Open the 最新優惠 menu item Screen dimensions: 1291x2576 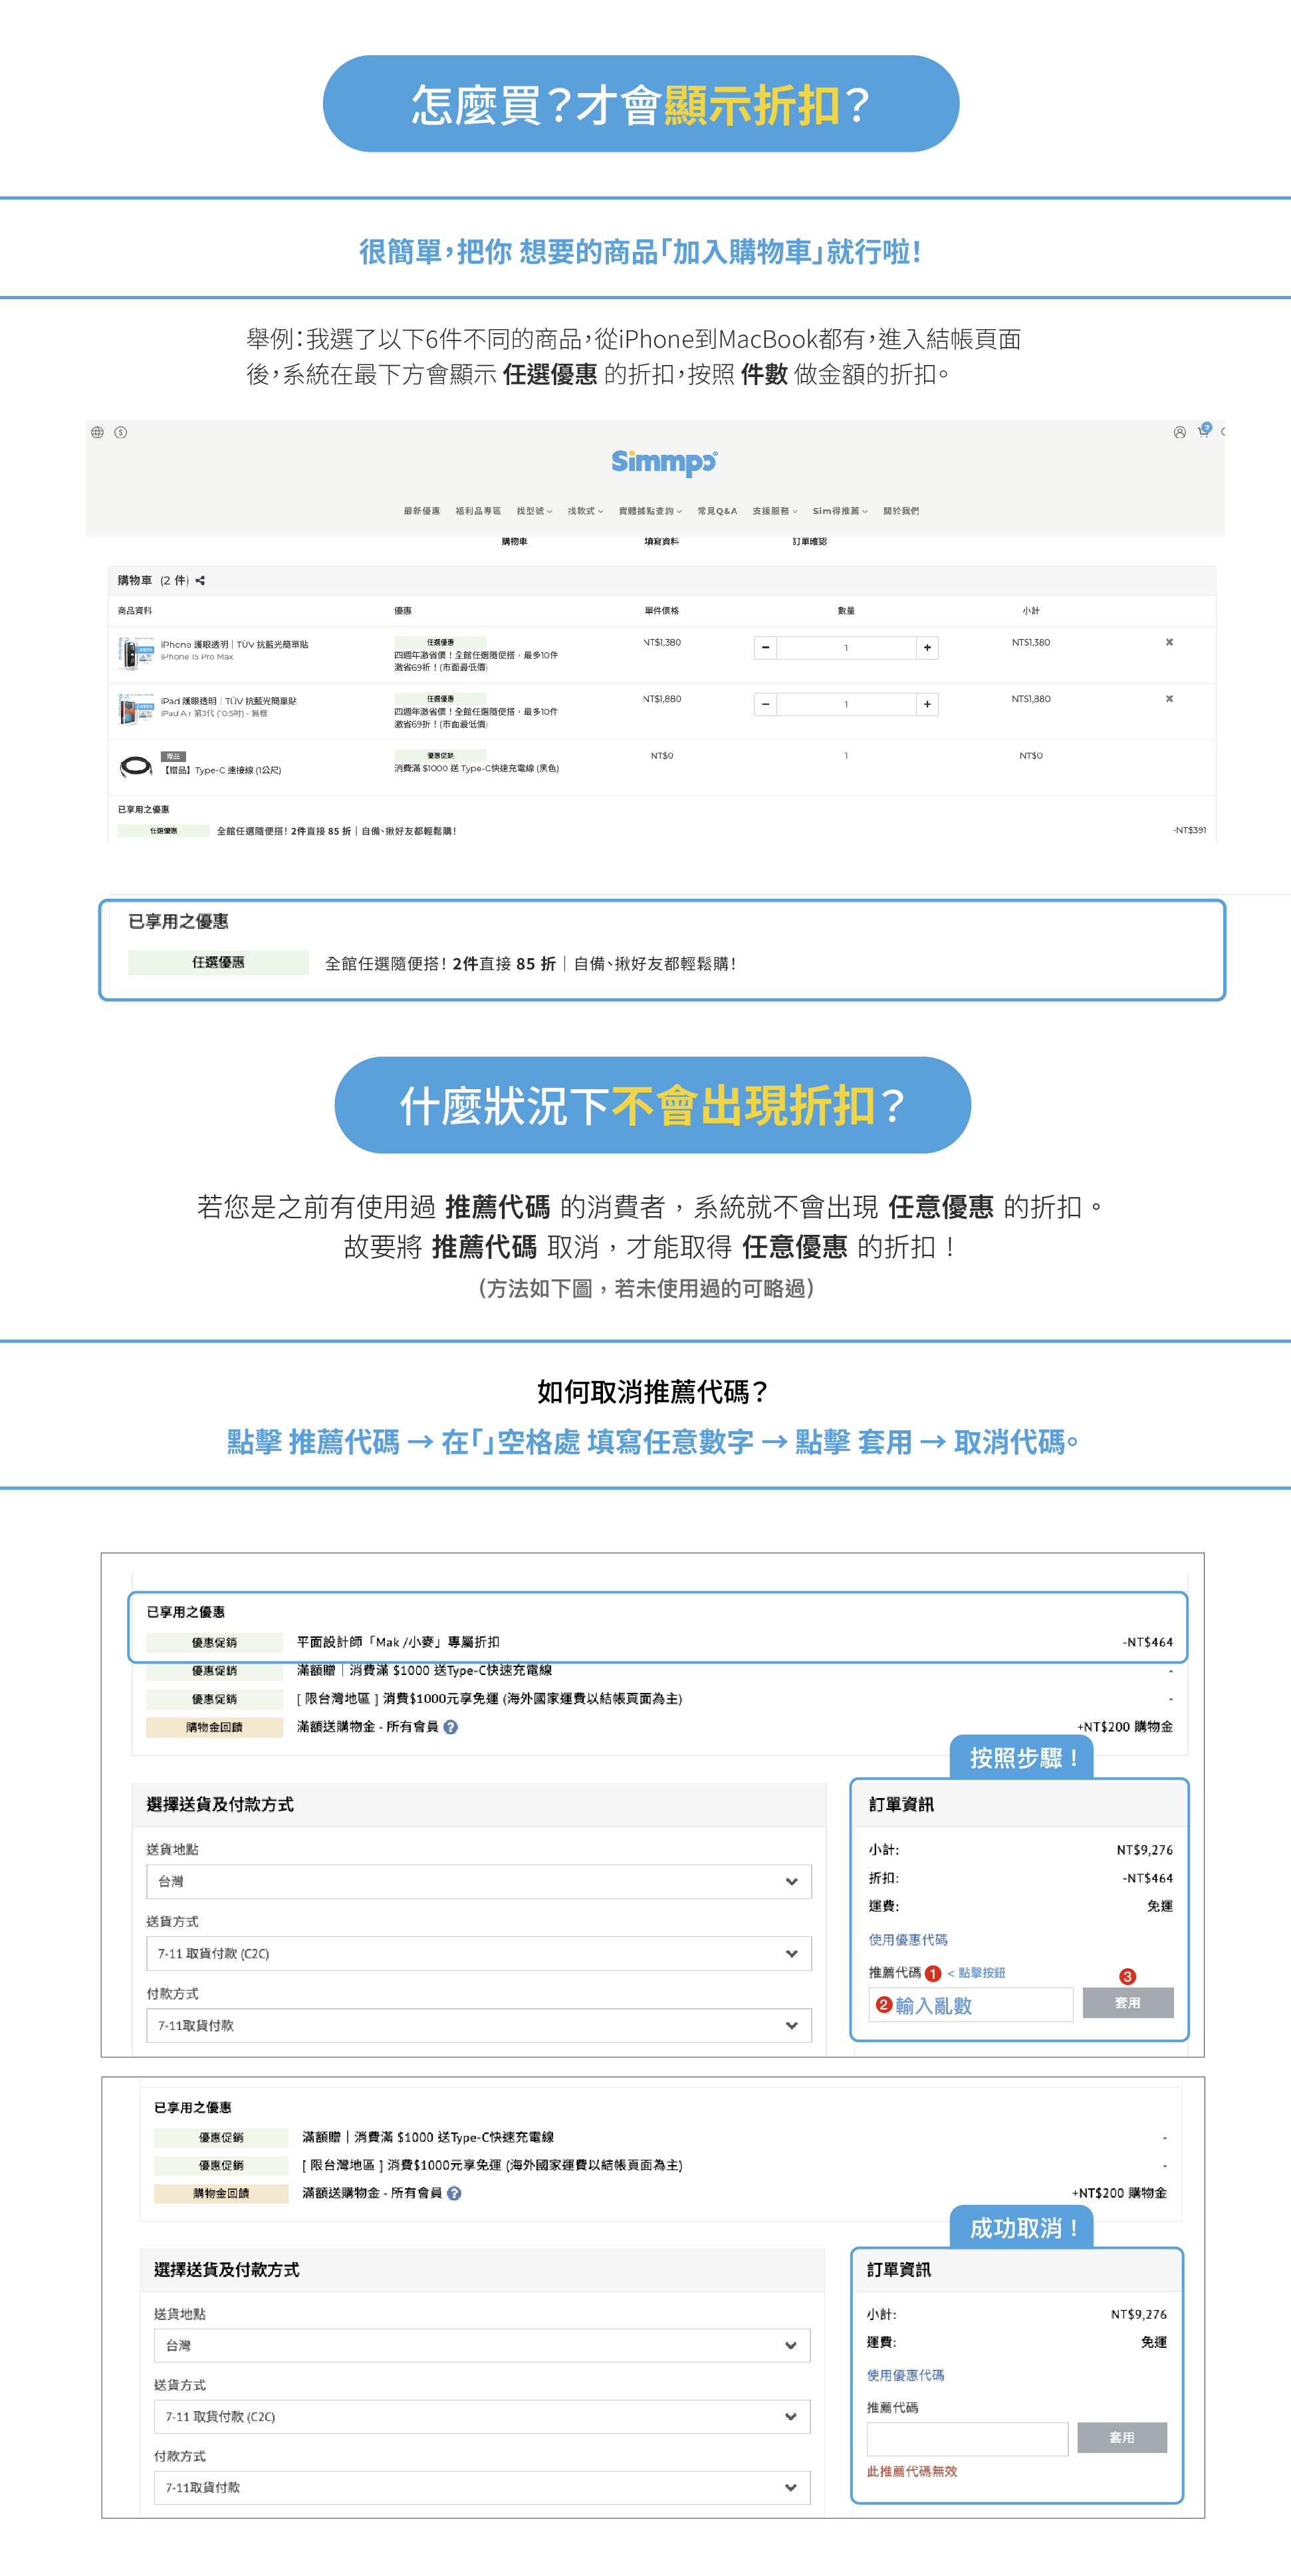pyautogui.click(x=421, y=511)
